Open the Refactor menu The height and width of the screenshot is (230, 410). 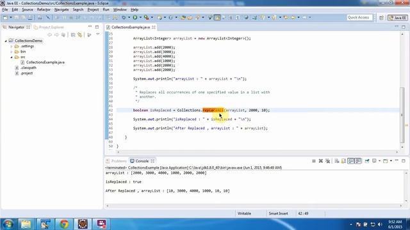pos(44,10)
